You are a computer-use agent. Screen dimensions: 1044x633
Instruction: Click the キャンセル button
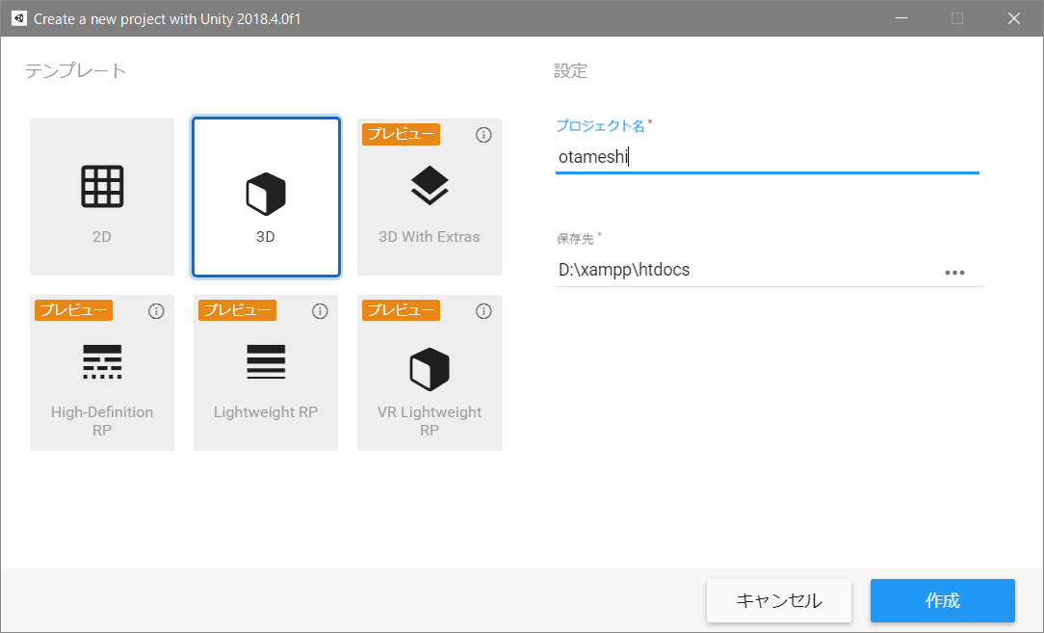point(779,600)
